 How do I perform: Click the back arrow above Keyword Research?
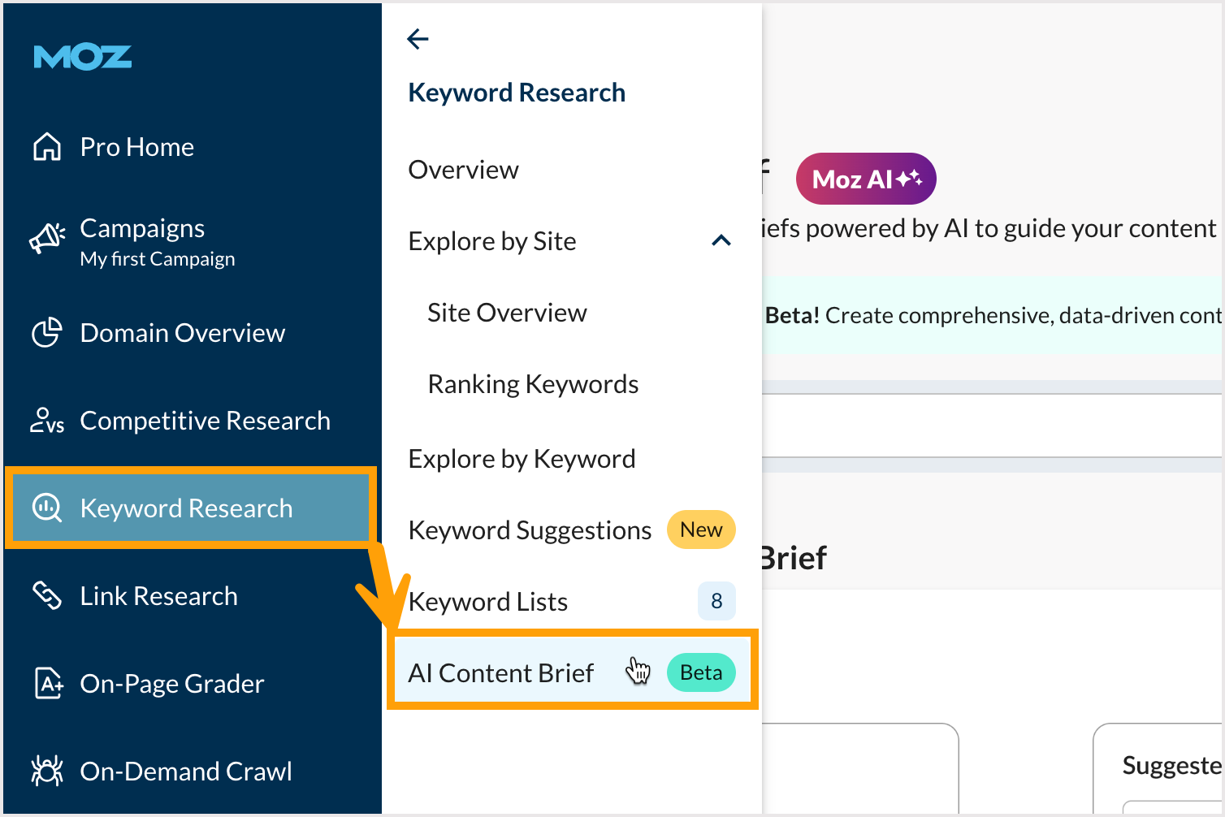coord(417,39)
